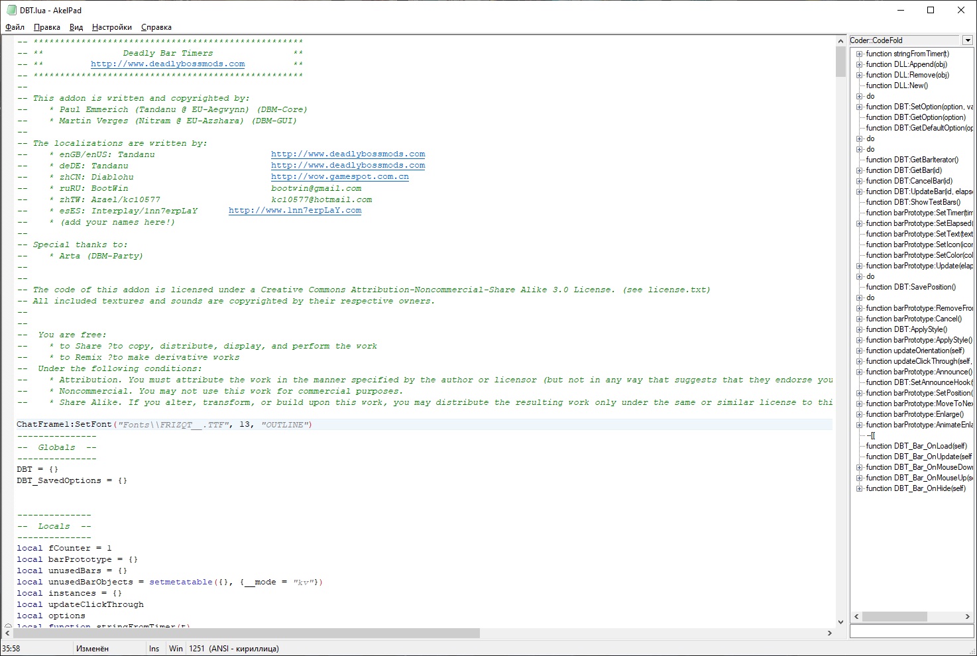977x656 pixels.
Task: Open the Файл menu
Action: coord(15,27)
